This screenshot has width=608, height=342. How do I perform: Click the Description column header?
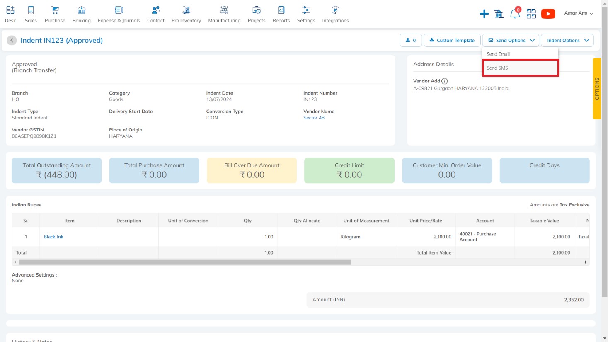click(x=129, y=221)
